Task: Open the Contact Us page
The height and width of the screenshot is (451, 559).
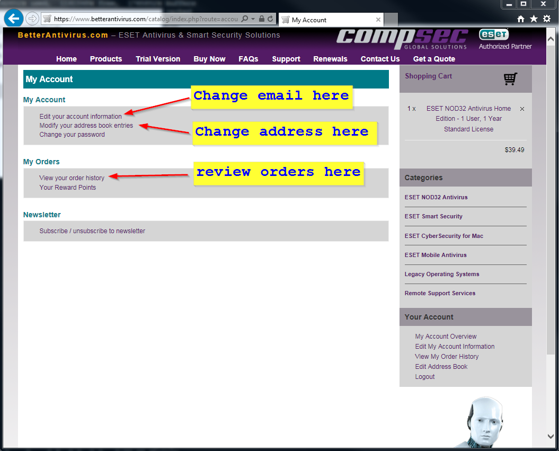Action: tap(380, 59)
